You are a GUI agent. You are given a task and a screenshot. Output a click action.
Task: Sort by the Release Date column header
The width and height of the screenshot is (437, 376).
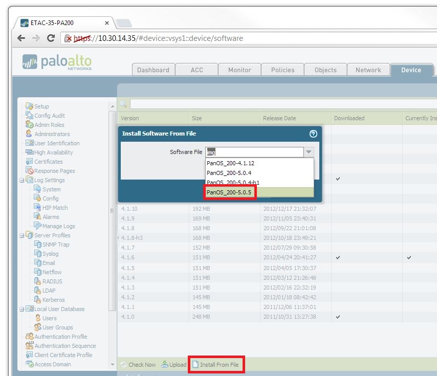pyautogui.click(x=296, y=118)
